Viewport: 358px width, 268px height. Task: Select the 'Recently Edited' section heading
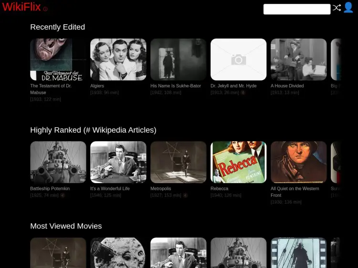(x=58, y=27)
